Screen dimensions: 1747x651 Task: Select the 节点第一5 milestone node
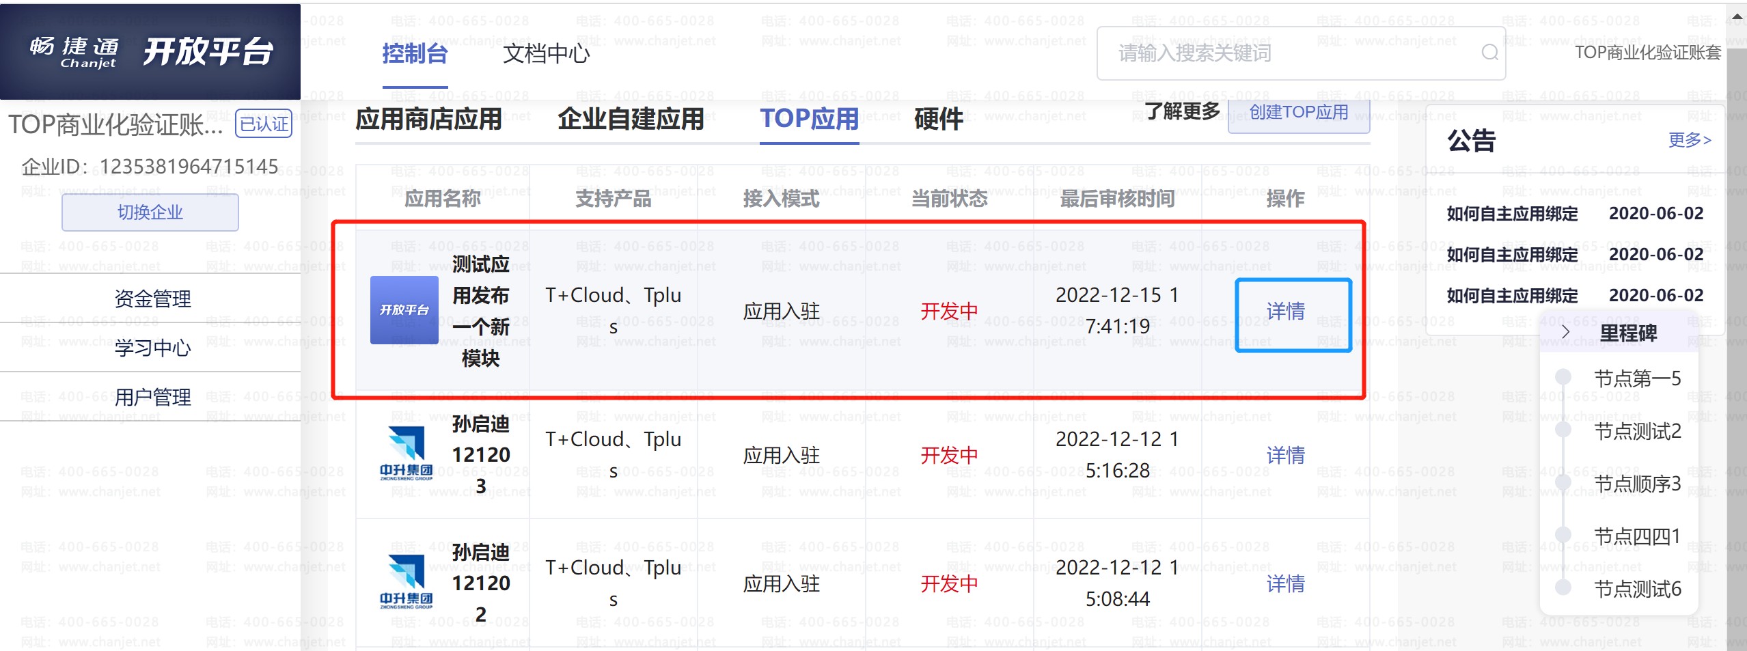click(1637, 378)
